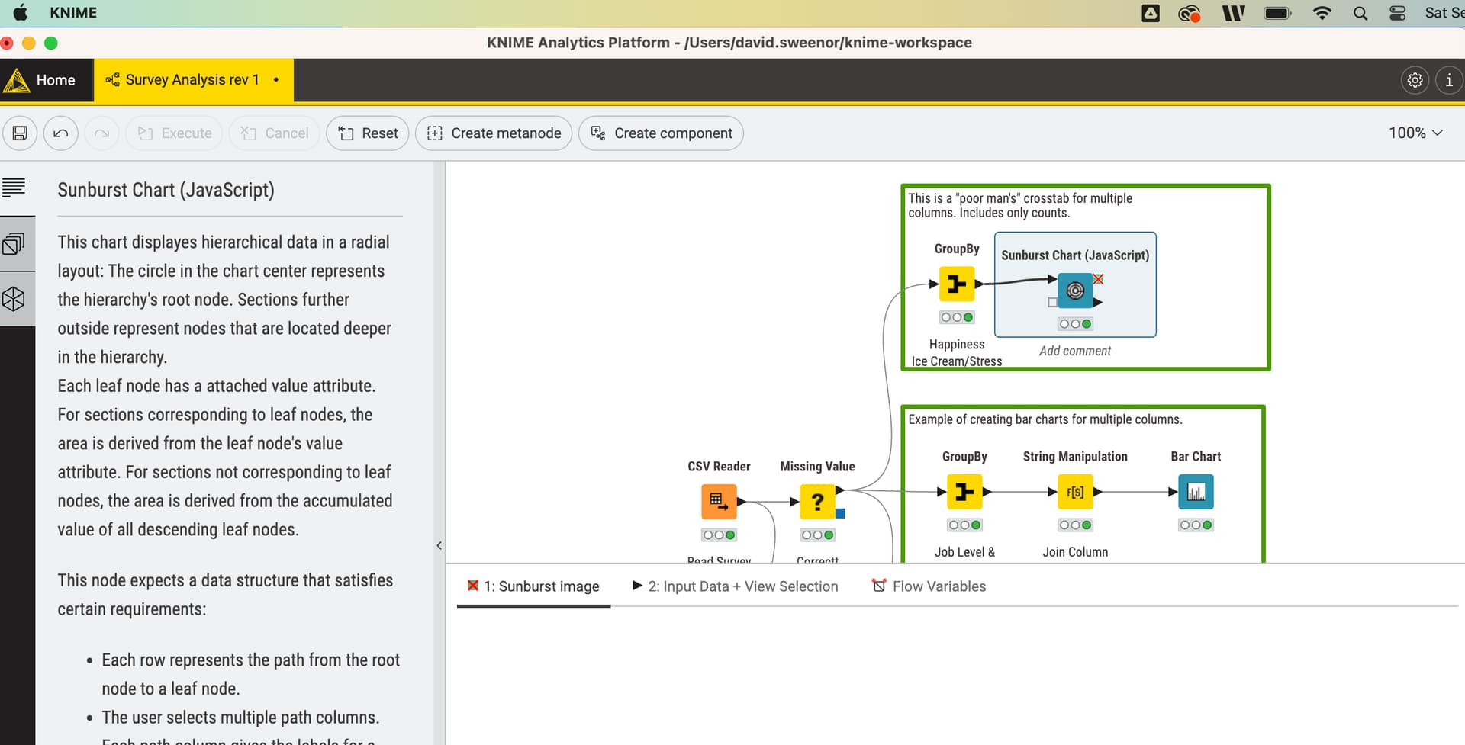Open Control Center in menu bar
This screenshot has width=1465, height=745.
pos(1398,13)
